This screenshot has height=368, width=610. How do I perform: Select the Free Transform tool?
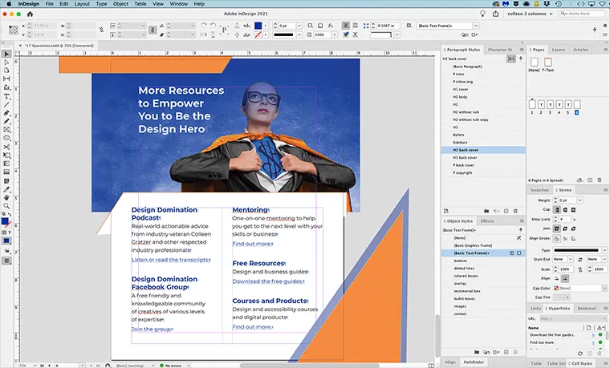point(6,155)
